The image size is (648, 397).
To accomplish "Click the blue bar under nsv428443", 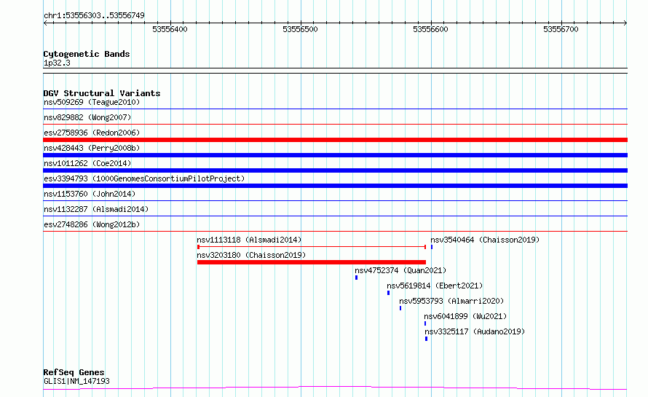I will pos(335,155).
